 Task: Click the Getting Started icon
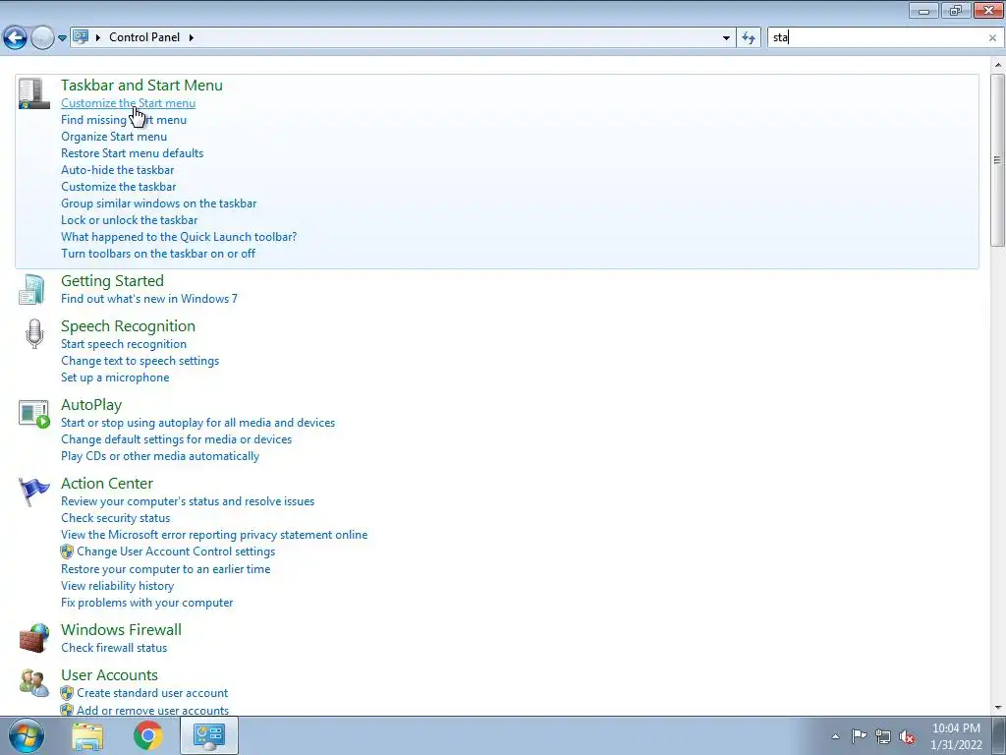point(31,289)
